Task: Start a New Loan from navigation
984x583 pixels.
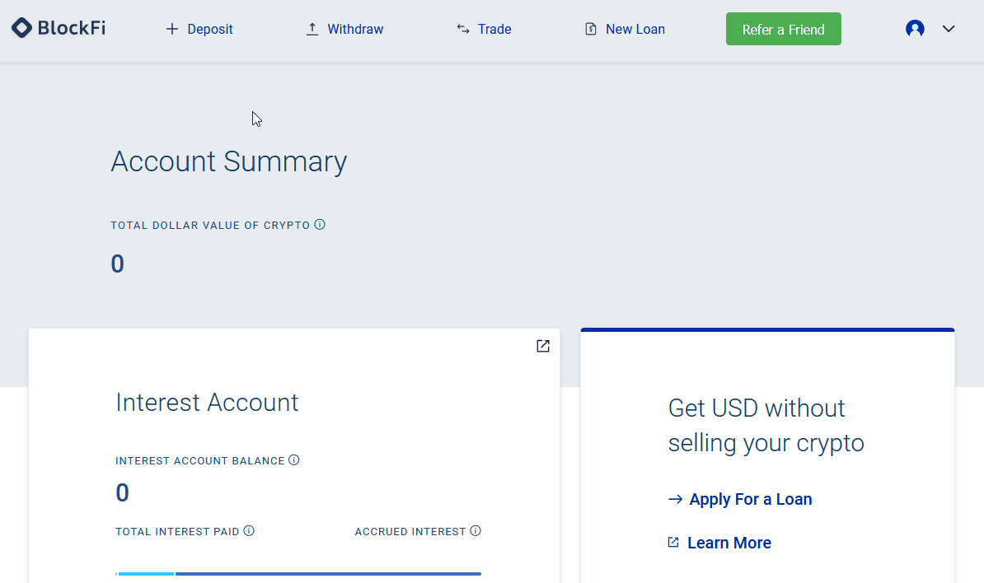Action: [625, 29]
